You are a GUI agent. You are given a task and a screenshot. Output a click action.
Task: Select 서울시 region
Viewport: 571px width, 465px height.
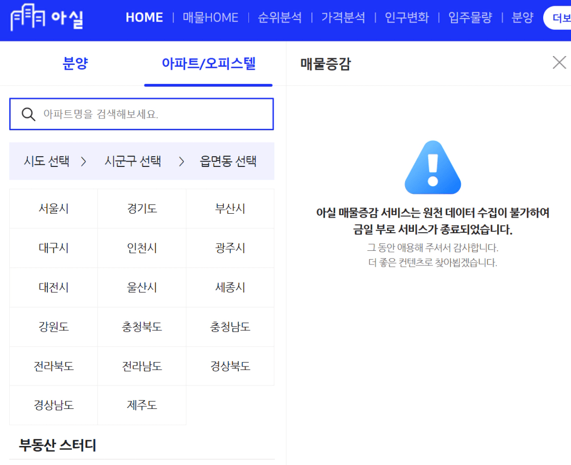(54, 209)
